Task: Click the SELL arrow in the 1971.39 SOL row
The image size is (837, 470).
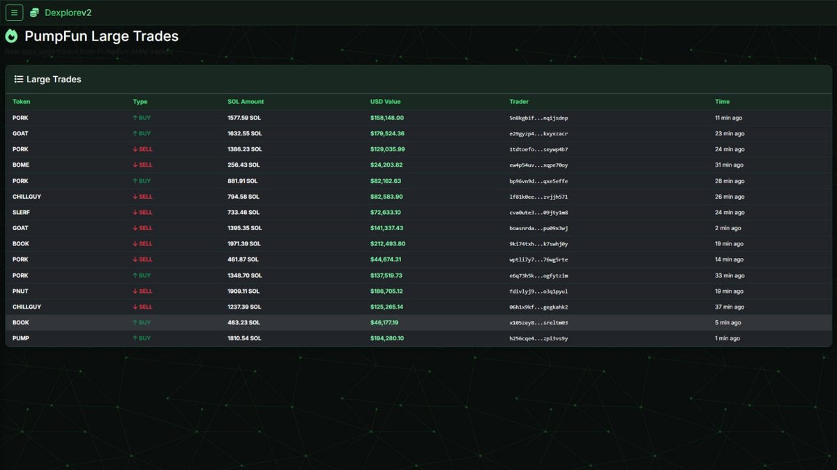Action: pyautogui.click(x=135, y=244)
